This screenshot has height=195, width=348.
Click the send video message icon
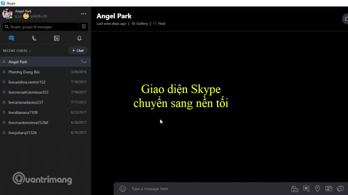(x=306, y=188)
